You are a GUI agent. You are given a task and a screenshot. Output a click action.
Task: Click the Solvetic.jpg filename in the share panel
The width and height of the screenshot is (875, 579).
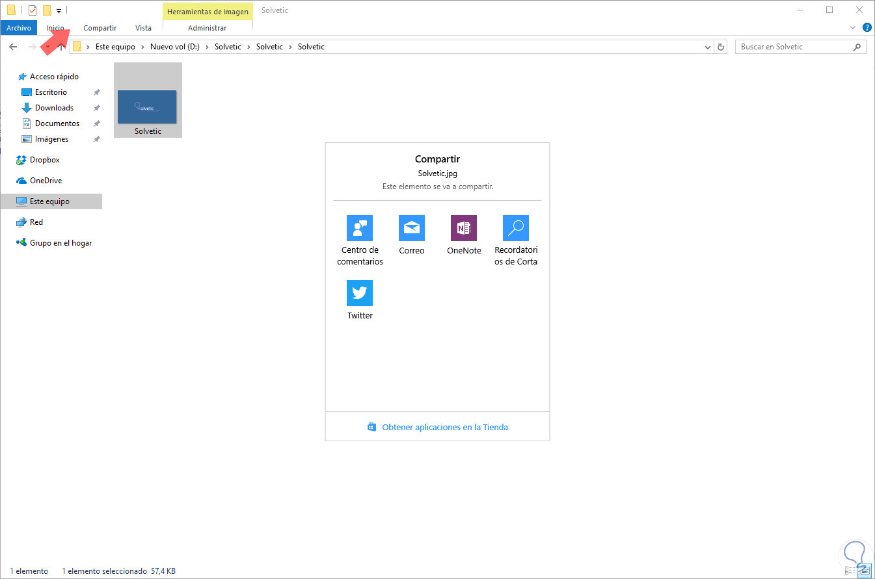(437, 174)
